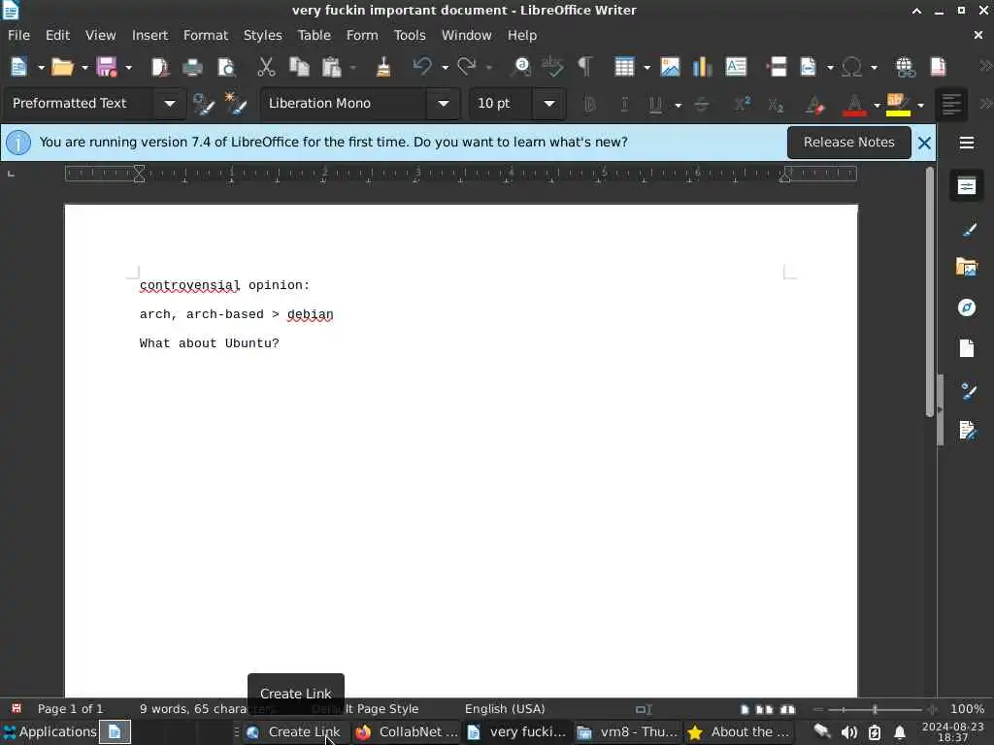The image size is (994, 745).
Task: Insert a chart using the chart icon
Action: tap(703, 67)
